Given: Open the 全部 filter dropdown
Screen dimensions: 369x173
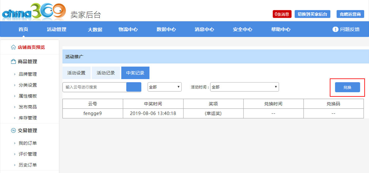Looking at the screenshot, I should tap(164, 87).
